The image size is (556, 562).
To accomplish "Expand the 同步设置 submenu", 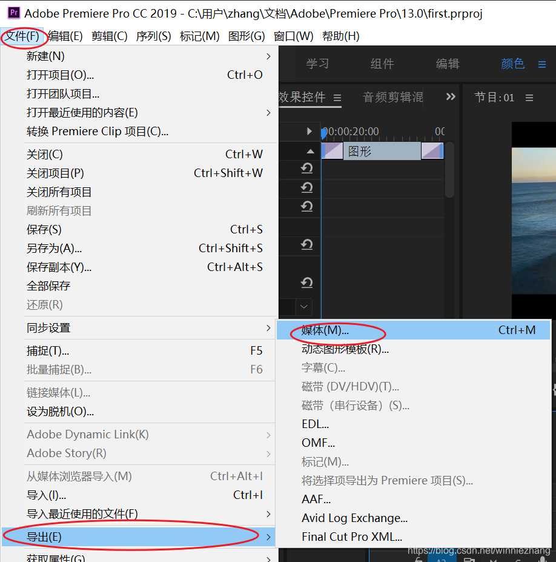I will point(149,328).
